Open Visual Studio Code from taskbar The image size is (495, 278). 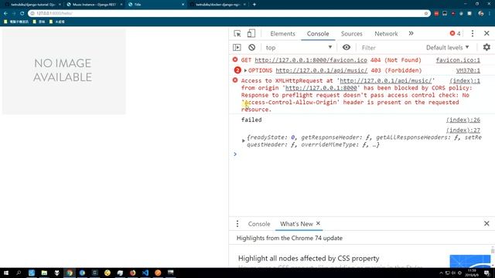tap(145, 273)
